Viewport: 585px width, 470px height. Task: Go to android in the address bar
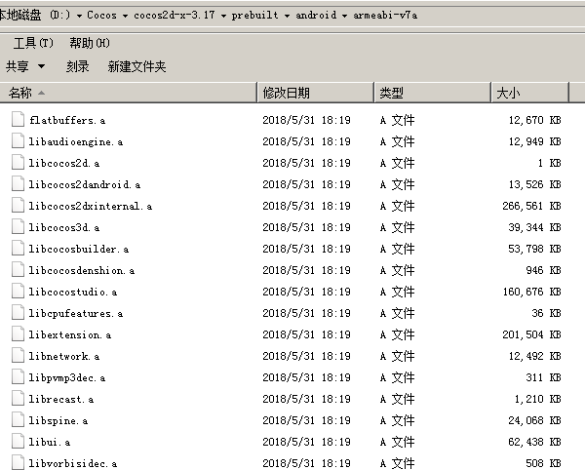(x=316, y=15)
